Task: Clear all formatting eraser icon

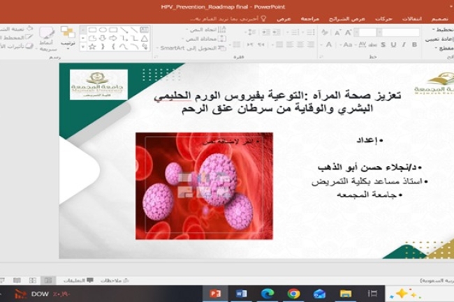Action: pyautogui.click(x=325, y=33)
